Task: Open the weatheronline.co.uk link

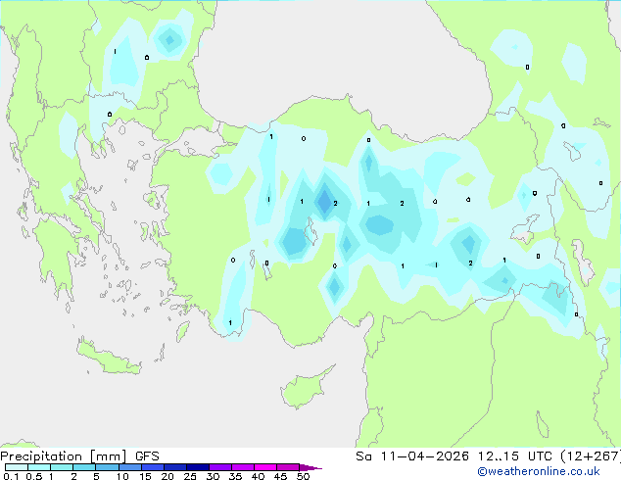Action: 538,471
